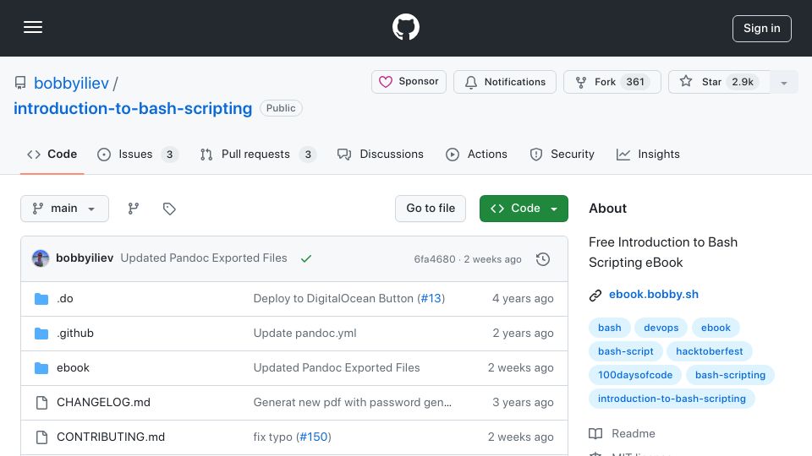Select the ebook topic tag
The height and width of the screenshot is (456, 812).
pyautogui.click(x=716, y=328)
